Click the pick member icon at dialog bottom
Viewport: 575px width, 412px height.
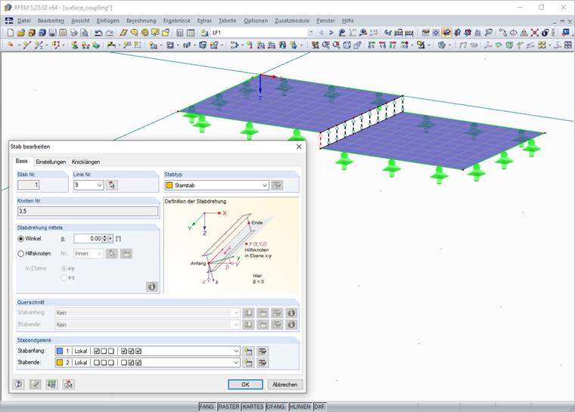69,384
